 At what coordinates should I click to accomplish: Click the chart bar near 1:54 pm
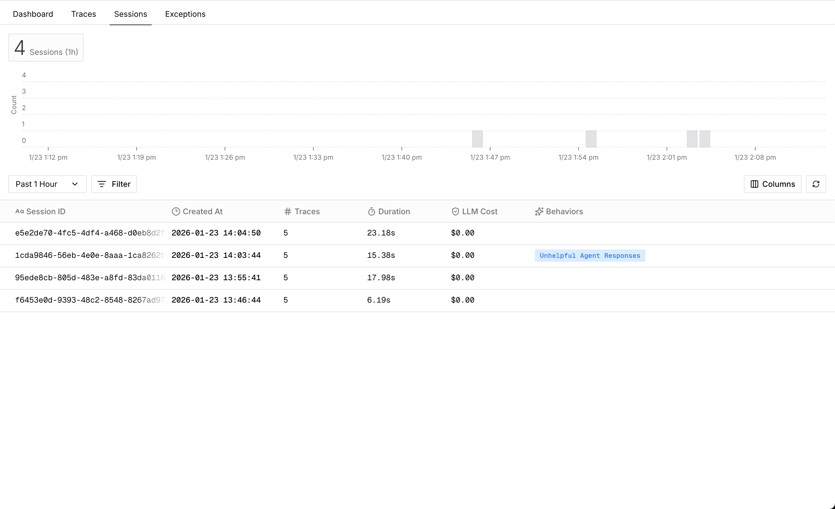coord(591,139)
